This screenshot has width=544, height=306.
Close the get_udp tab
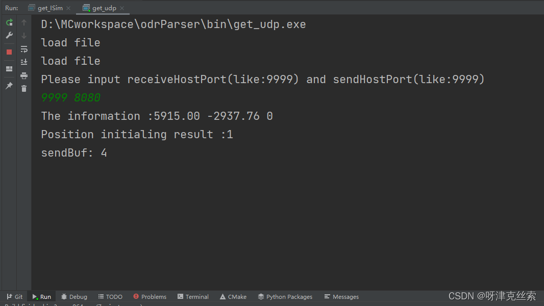[122, 8]
